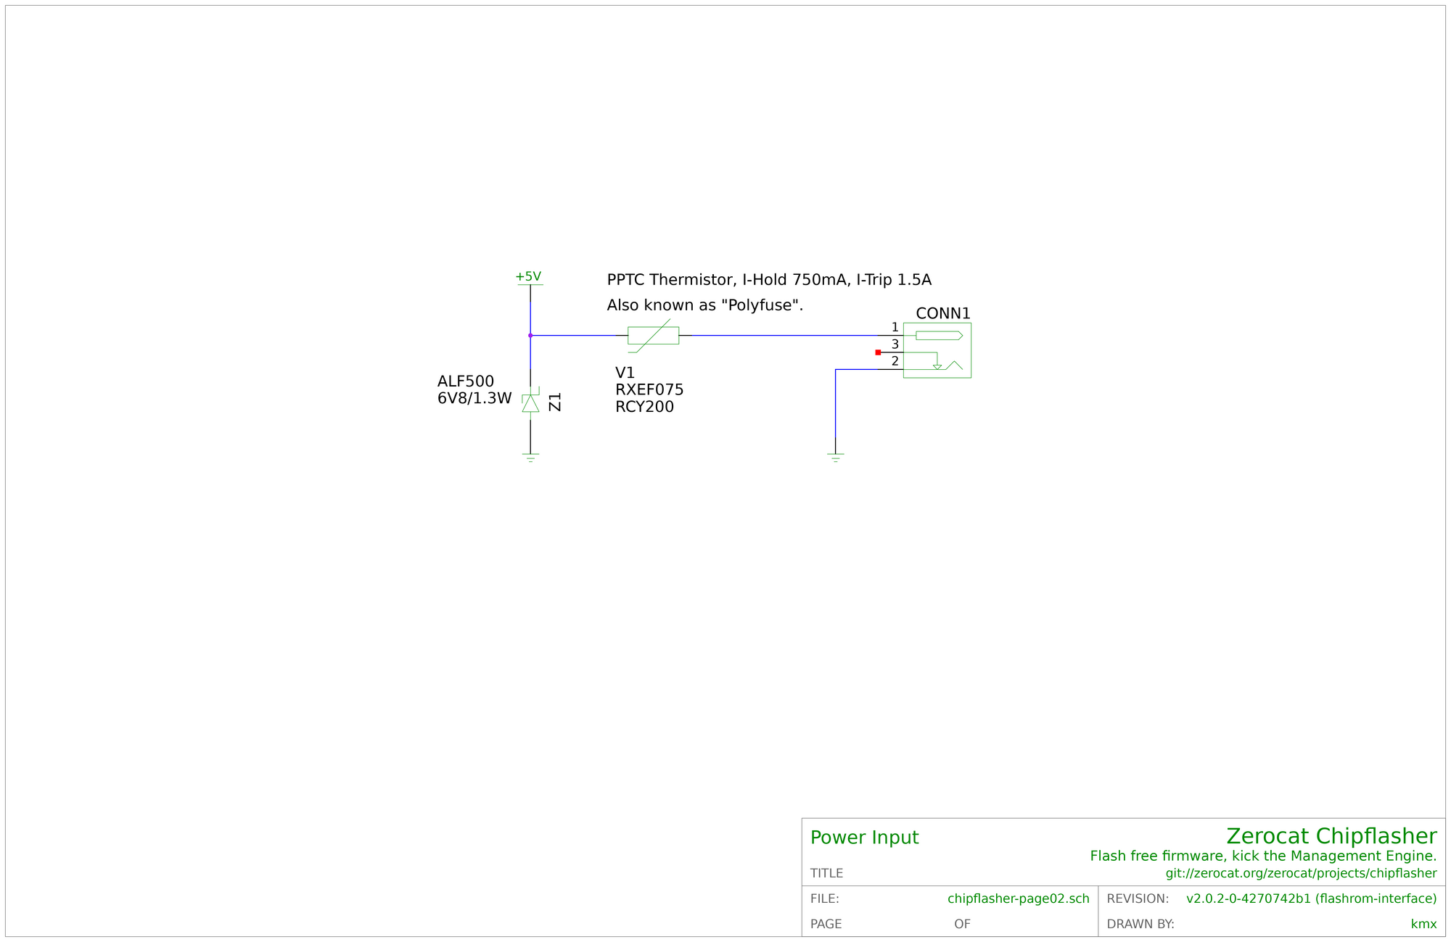Click pin number 1 on CONN1

(x=895, y=328)
